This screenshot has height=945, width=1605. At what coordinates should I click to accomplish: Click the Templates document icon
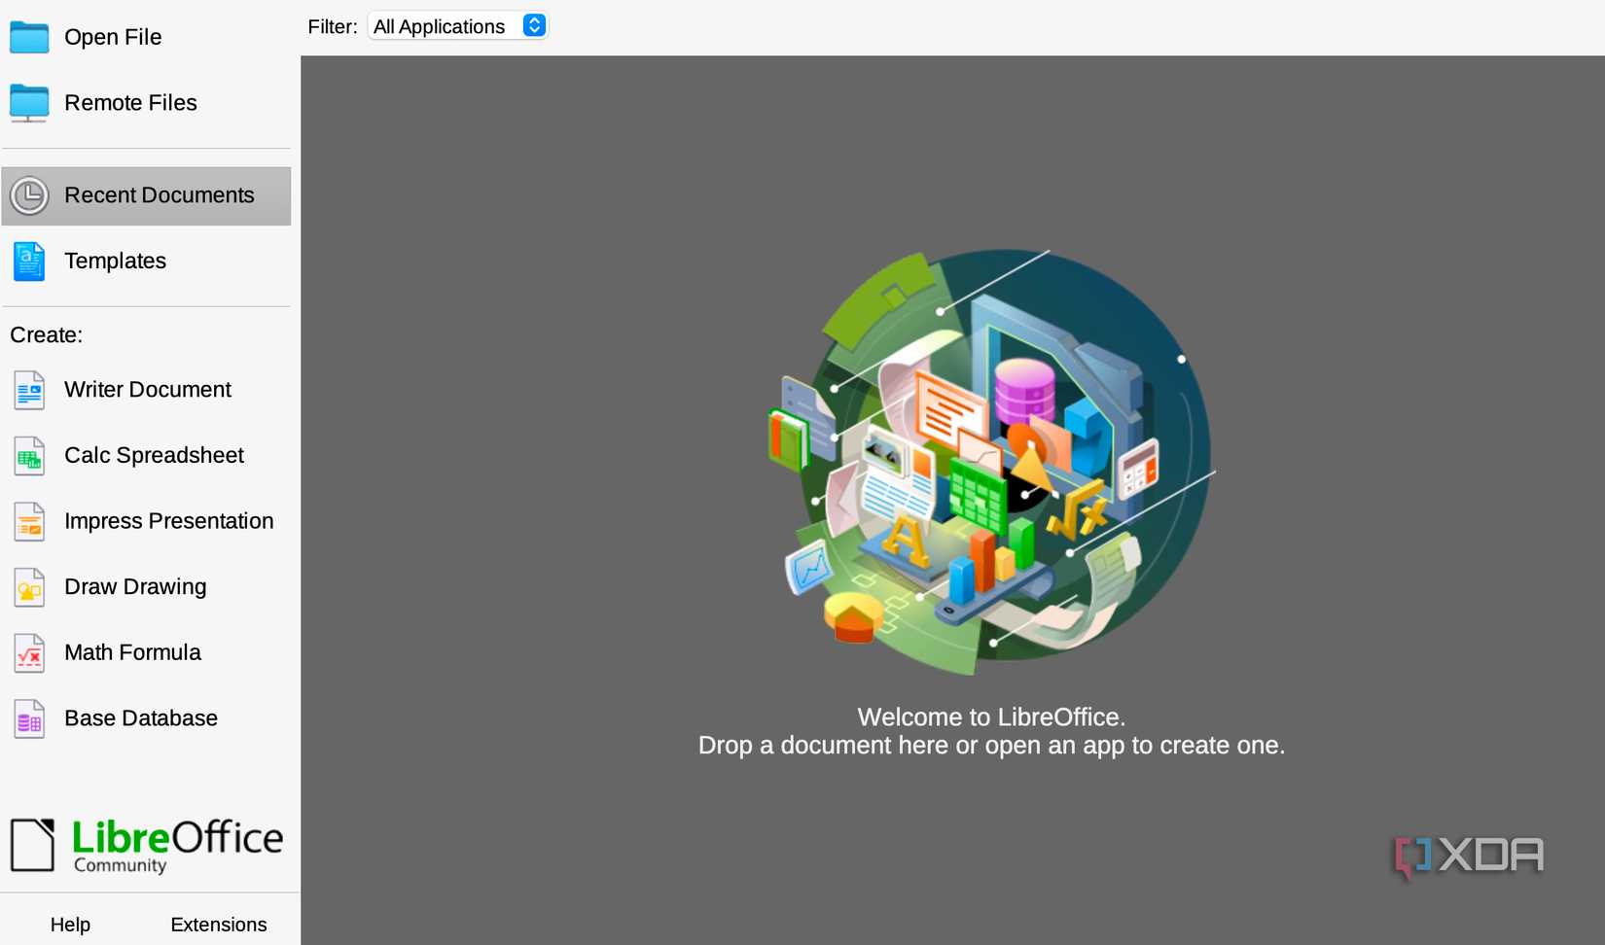(x=28, y=262)
